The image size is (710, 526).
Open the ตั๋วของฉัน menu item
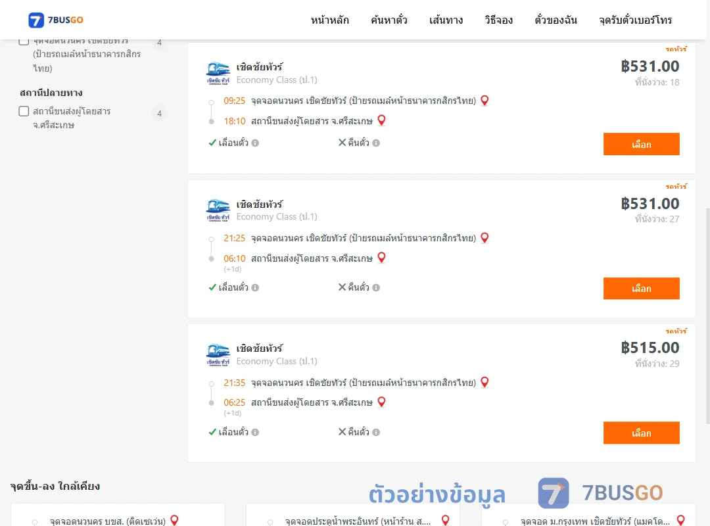click(556, 20)
